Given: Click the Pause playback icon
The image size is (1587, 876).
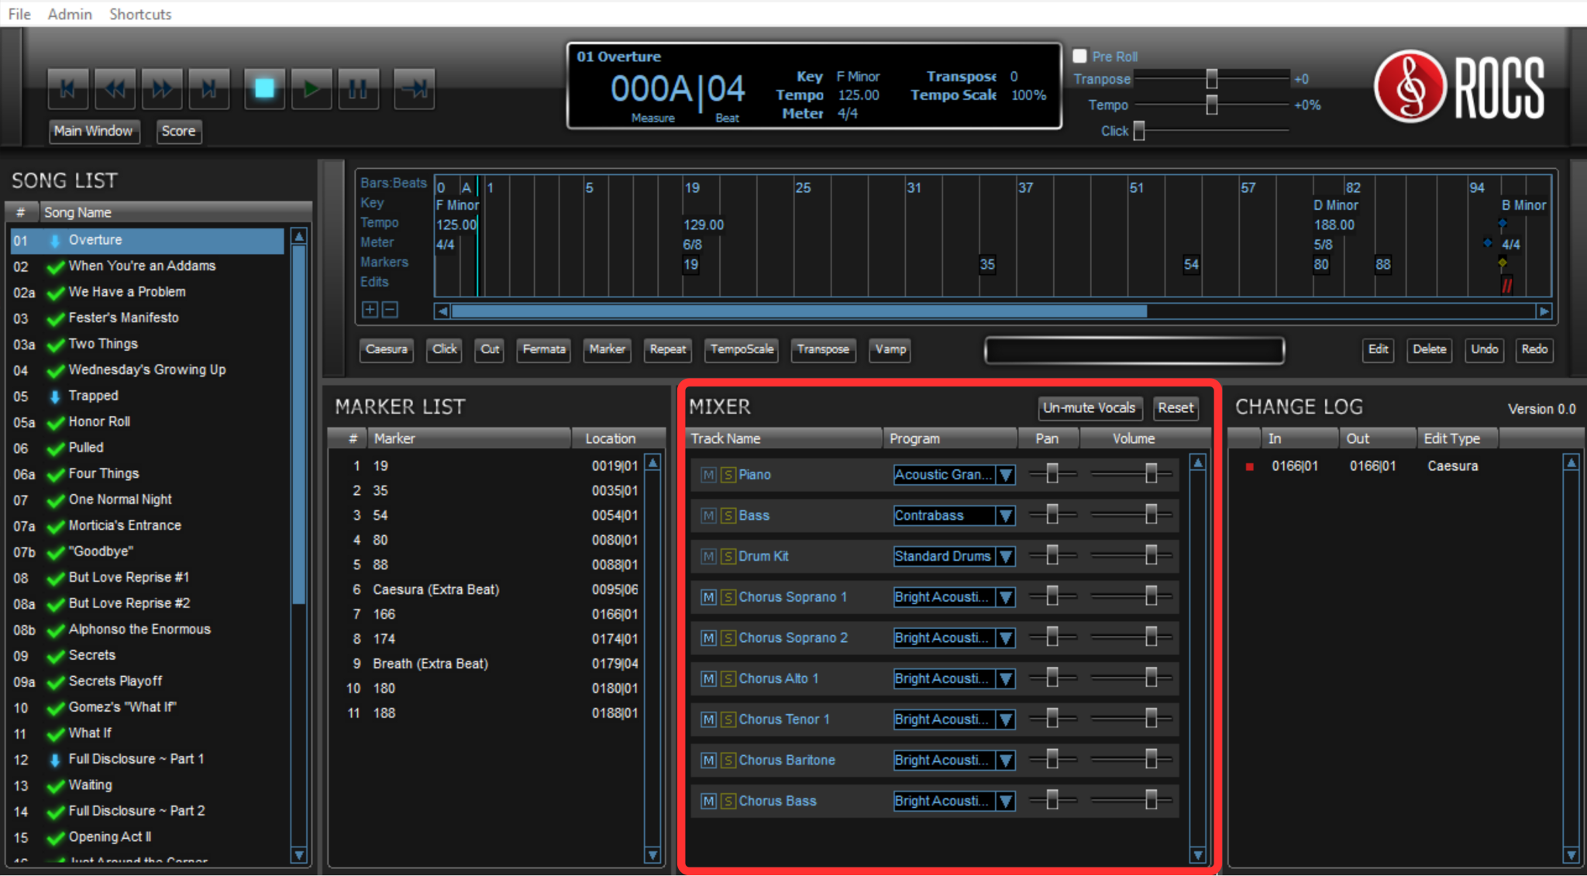Looking at the screenshot, I should click(x=359, y=88).
